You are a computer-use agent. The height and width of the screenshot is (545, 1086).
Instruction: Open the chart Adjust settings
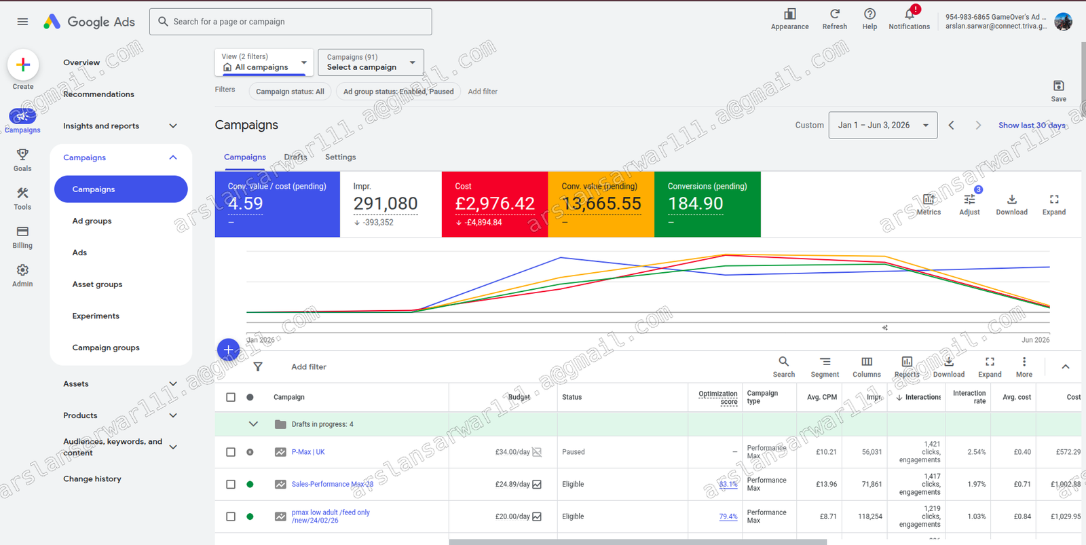[969, 204]
